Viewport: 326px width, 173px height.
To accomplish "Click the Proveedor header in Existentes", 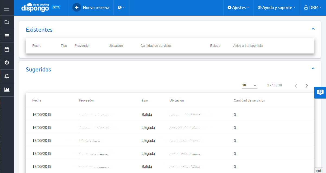I will click(82, 46).
